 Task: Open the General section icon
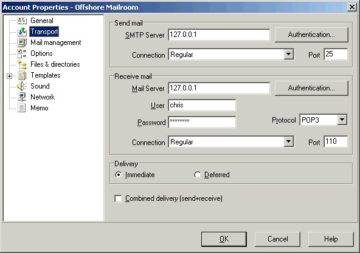pyautogui.click(x=22, y=21)
